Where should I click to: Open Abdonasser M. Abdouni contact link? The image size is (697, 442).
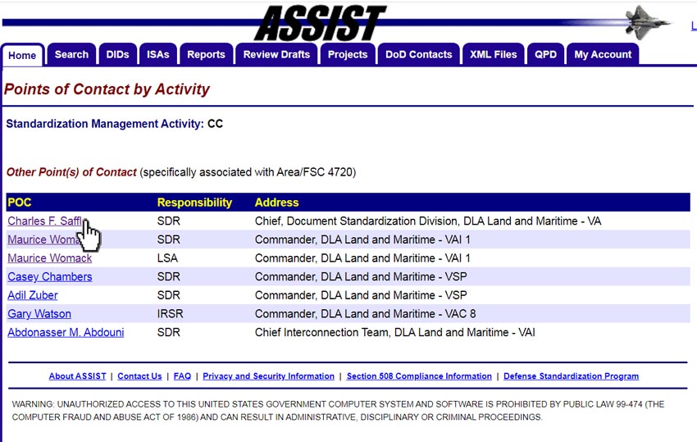66,333
